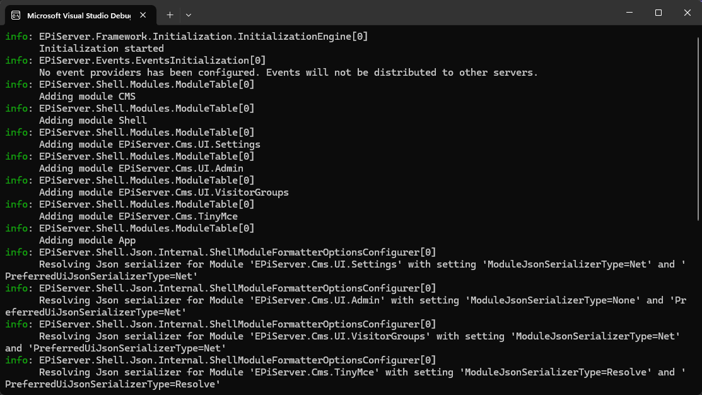Click the "No event providers" message line
Image resolution: width=702 pixels, height=395 pixels.
[x=288, y=73]
